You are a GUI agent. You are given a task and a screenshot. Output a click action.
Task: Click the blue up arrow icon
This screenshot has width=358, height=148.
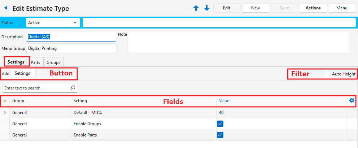pyautogui.click(x=196, y=8)
